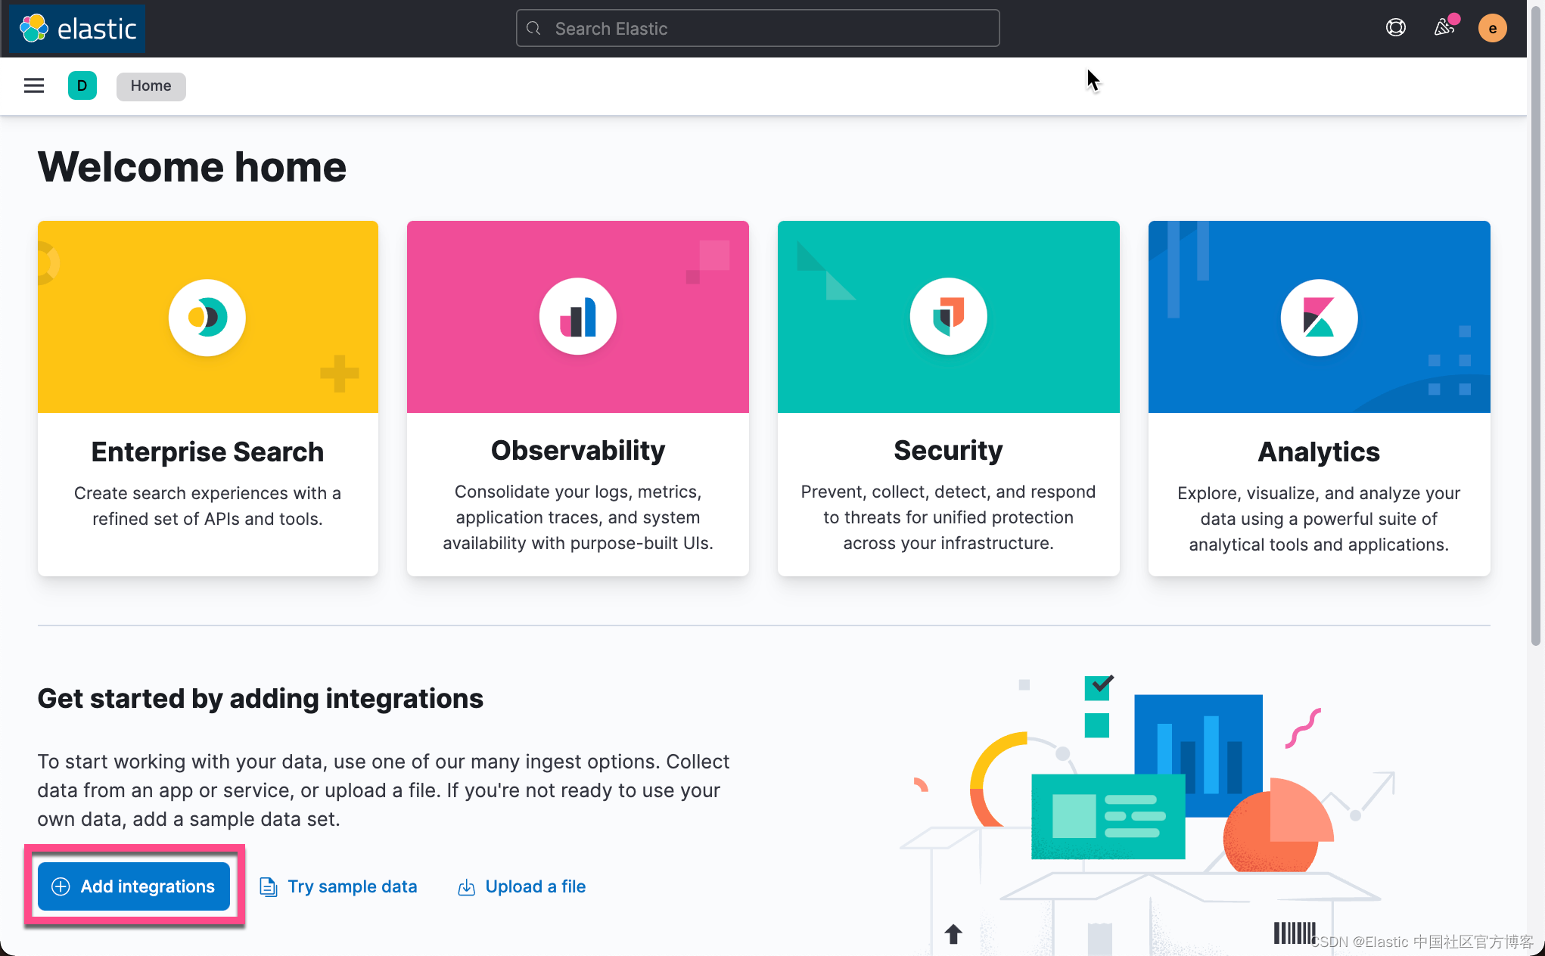This screenshot has width=1545, height=956.
Task: Open the Try sample data link
Action: 352,886
